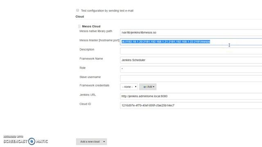Click the Framework Name field

click(x=191, y=60)
